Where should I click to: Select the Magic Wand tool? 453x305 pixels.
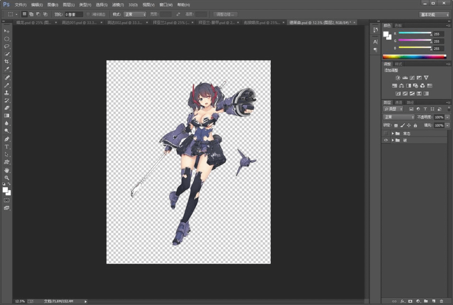coord(6,54)
